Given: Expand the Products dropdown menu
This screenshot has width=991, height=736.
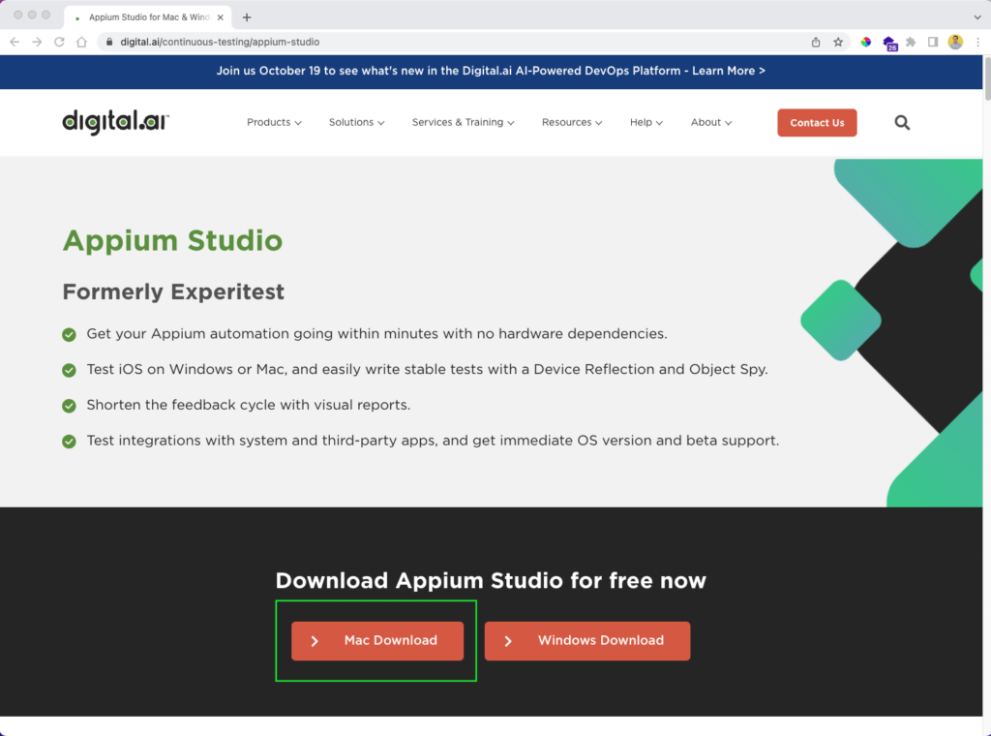Looking at the screenshot, I should (x=274, y=123).
